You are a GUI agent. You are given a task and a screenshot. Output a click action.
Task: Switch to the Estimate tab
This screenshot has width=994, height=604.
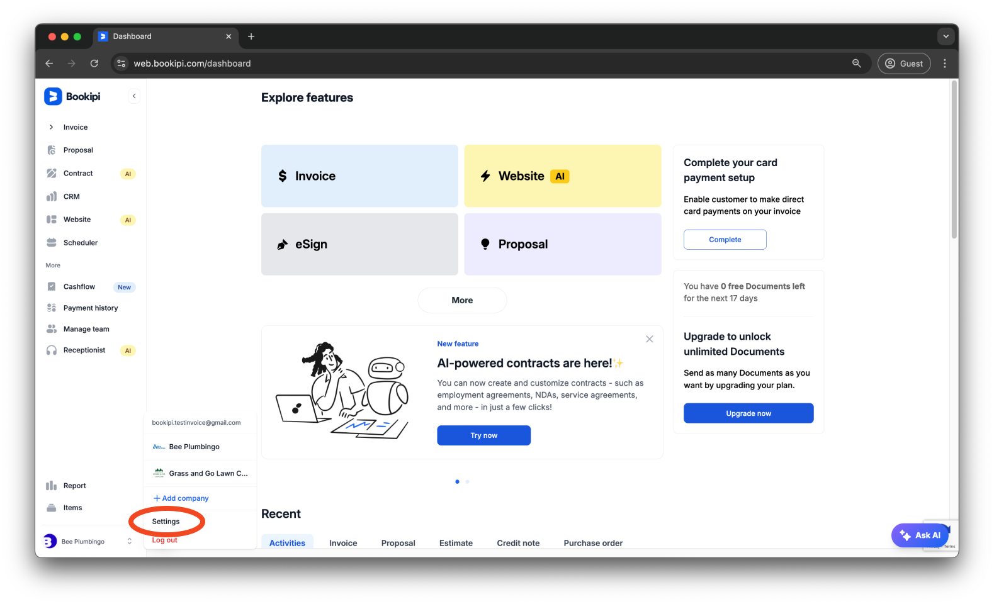(456, 543)
